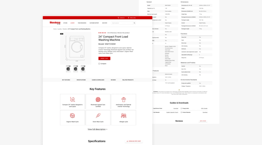Toggle the Compare checkbox
The height and width of the screenshot is (145, 262).
pyautogui.click(x=99, y=64)
